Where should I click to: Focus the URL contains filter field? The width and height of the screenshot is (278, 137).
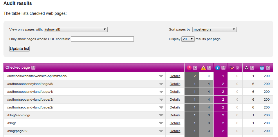102,39
